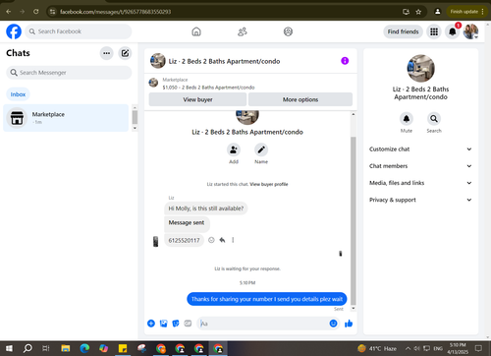Open the Facebook menu grid icon
Image resolution: width=491 pixels, height=356 pixels.
tap(434, 31)
